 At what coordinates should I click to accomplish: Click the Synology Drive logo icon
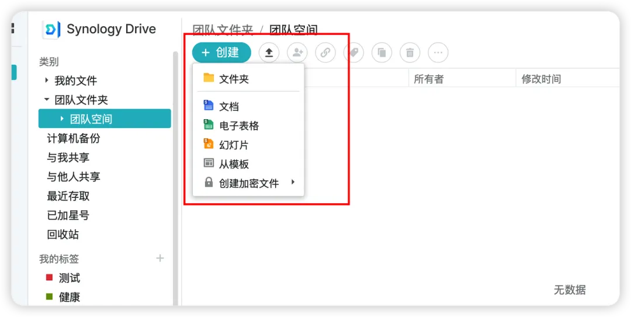point(51,29)
